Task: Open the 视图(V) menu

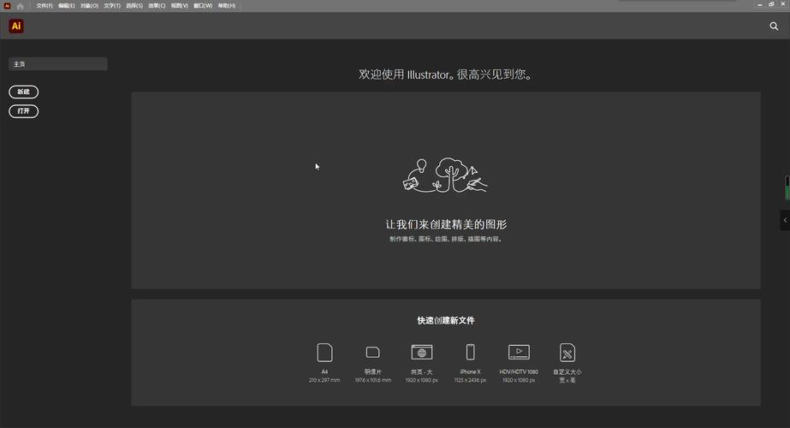Action: point(179,5)
